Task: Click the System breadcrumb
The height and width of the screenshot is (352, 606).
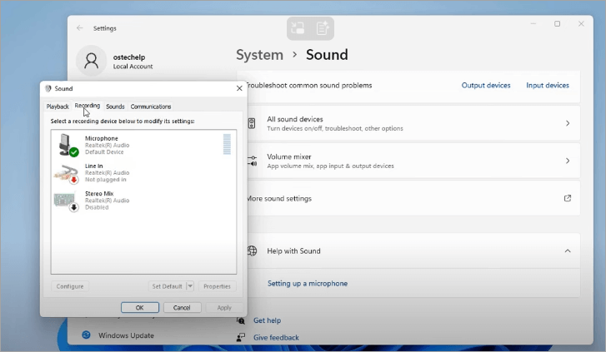Action: point(259,55)
